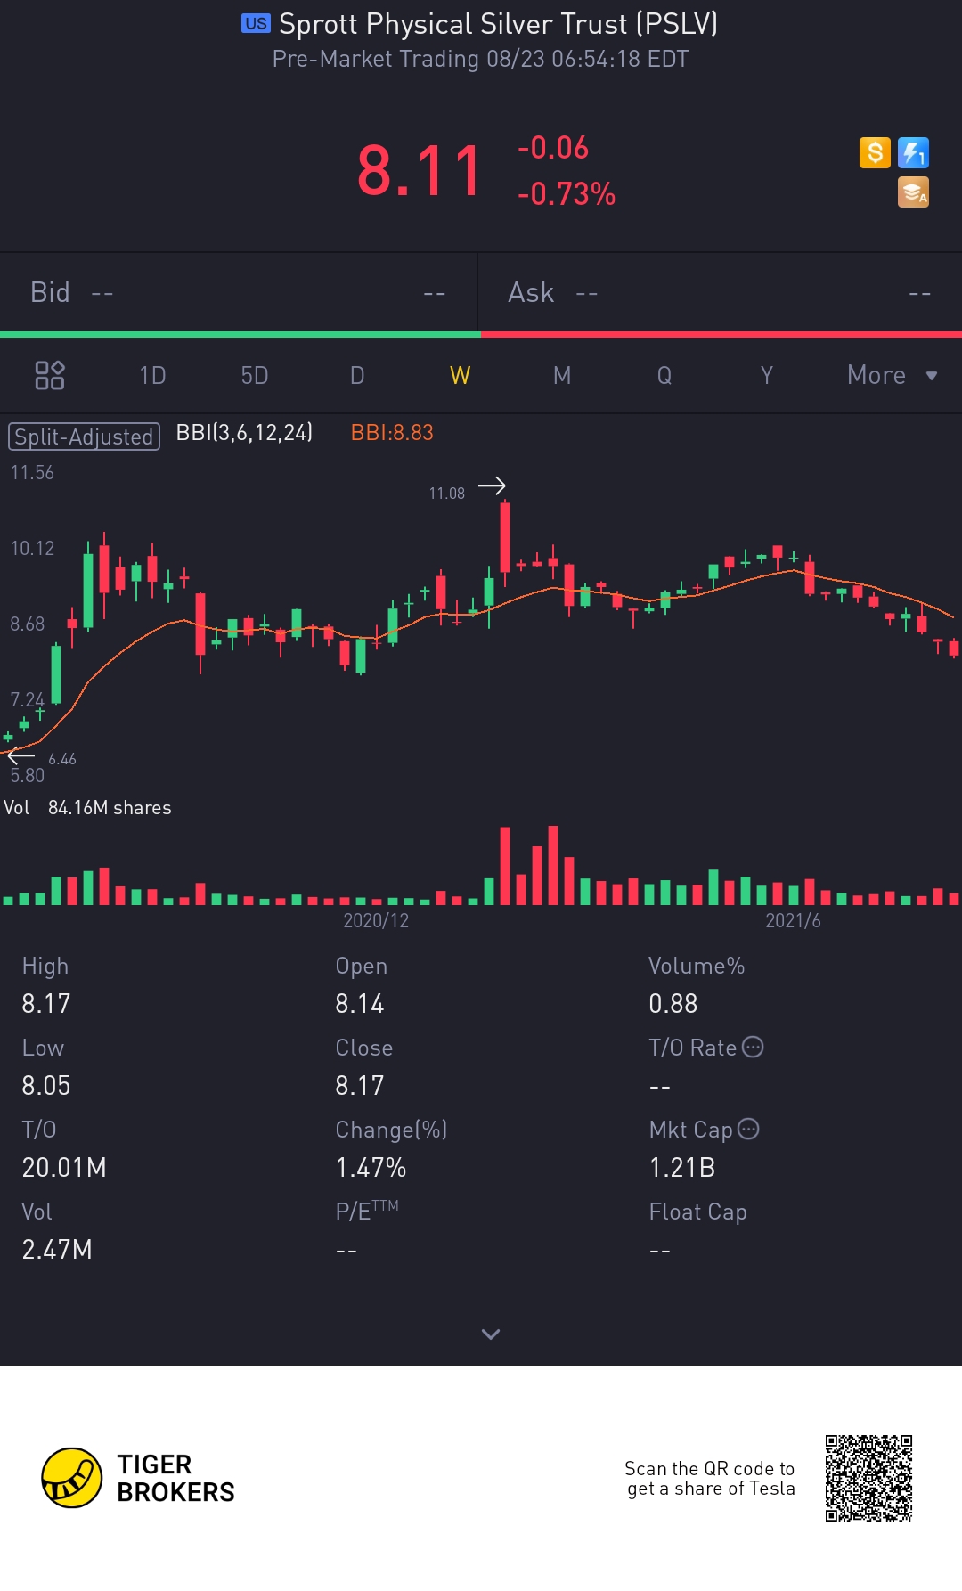Switch to the D daily chart
The width and height of the screenshot is (962, 1591).
click(357, 375)
